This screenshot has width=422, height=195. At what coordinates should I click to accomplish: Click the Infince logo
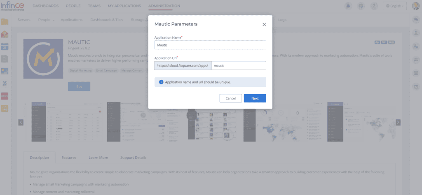[12, 6]
